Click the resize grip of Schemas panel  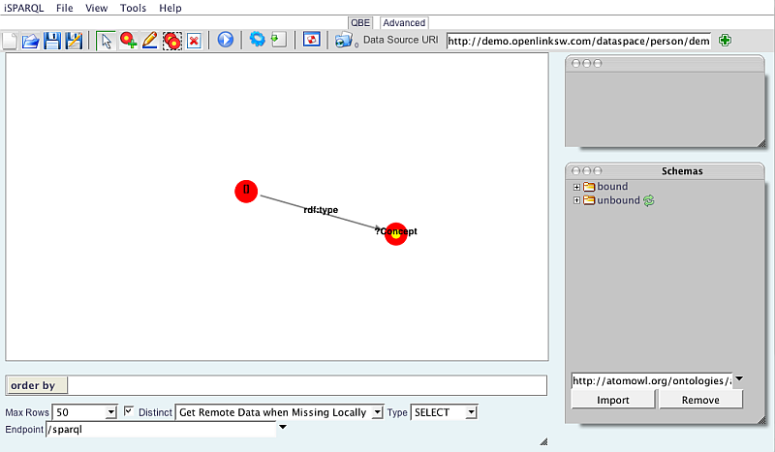(761, 420)
